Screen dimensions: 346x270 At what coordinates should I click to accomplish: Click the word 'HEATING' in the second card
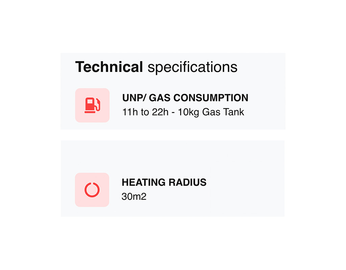click(x=143, y=182)
